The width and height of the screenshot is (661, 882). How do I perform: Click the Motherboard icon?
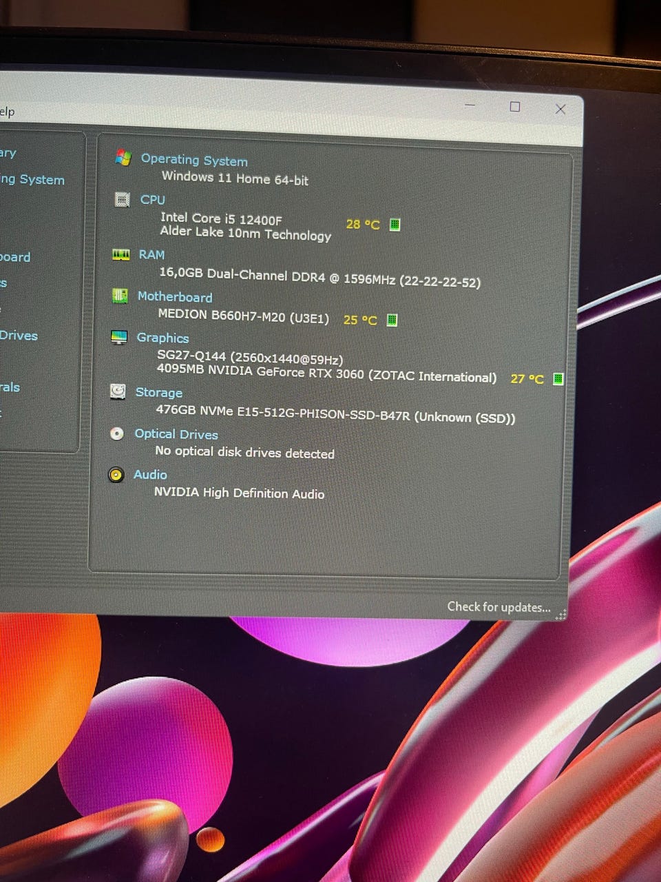(120, 296)
